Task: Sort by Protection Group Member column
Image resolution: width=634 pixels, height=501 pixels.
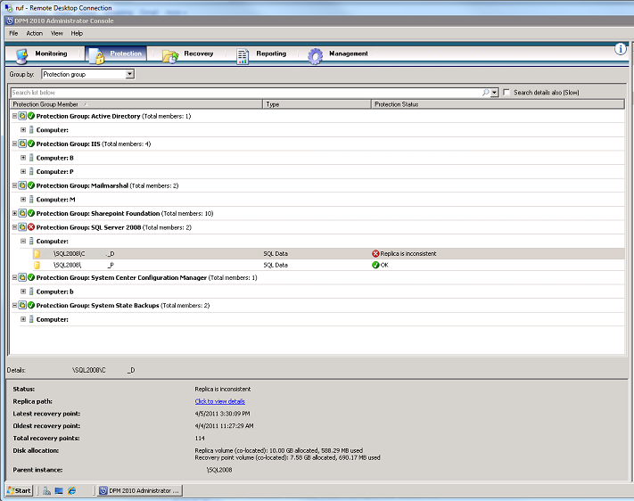Action: click(136, 104)
